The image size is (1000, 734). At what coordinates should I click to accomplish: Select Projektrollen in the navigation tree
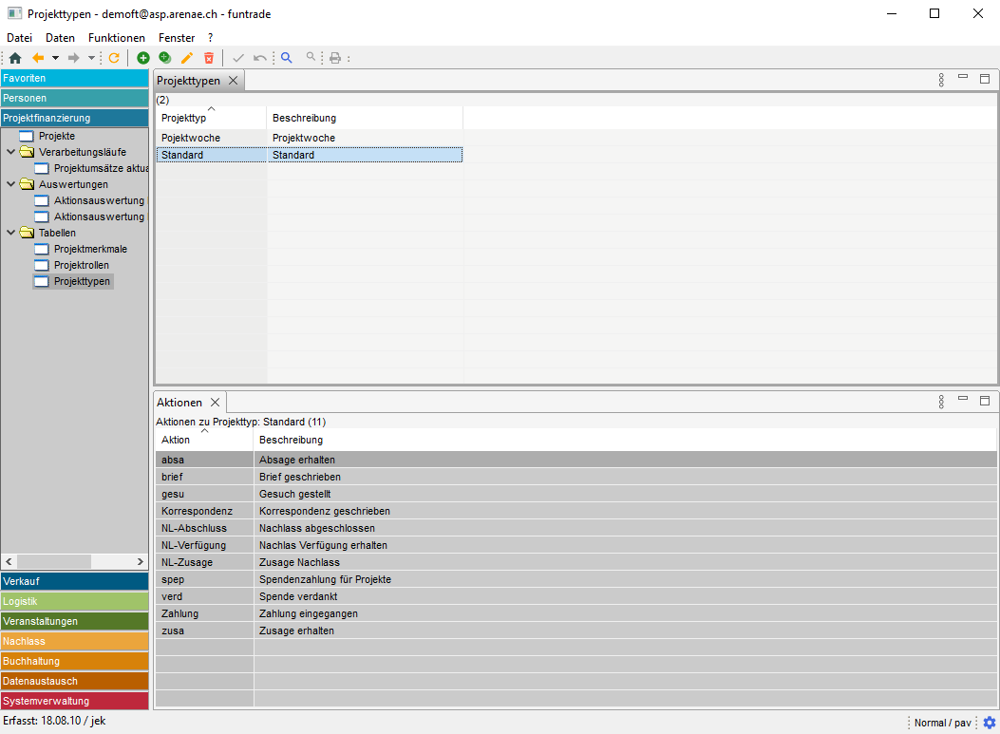pos(81,265)
